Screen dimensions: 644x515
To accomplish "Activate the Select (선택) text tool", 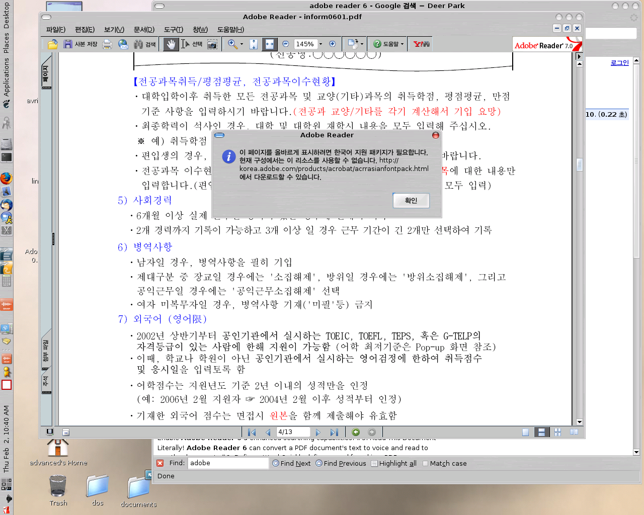I will click(x=192, y=44).
